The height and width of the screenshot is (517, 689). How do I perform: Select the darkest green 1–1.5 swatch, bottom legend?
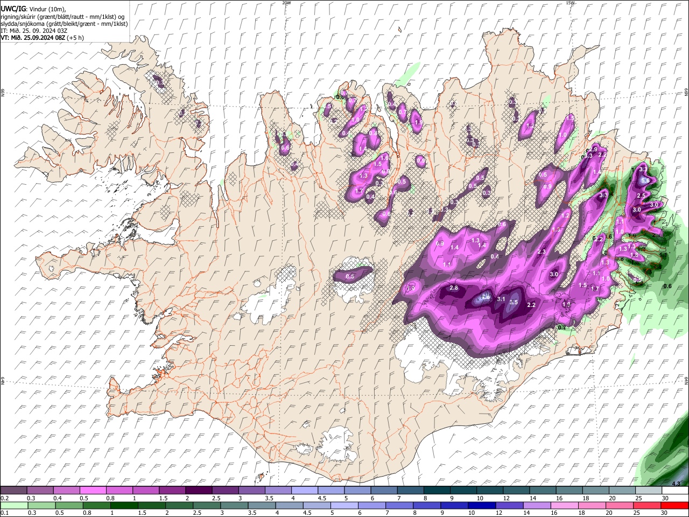click(x=123, y=506)
